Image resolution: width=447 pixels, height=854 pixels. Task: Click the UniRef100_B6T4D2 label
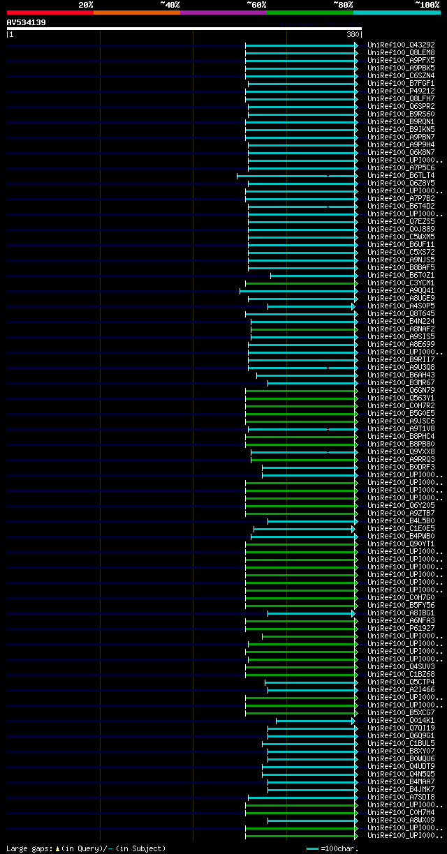coord(401,206)
